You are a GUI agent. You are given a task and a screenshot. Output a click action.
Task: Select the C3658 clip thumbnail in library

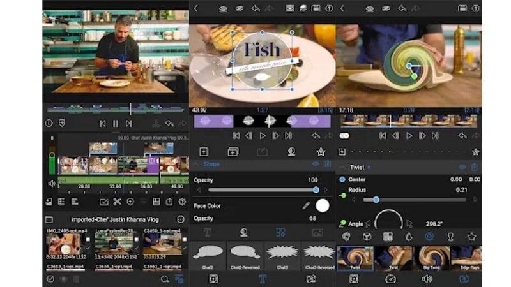[x=162, y=244]
